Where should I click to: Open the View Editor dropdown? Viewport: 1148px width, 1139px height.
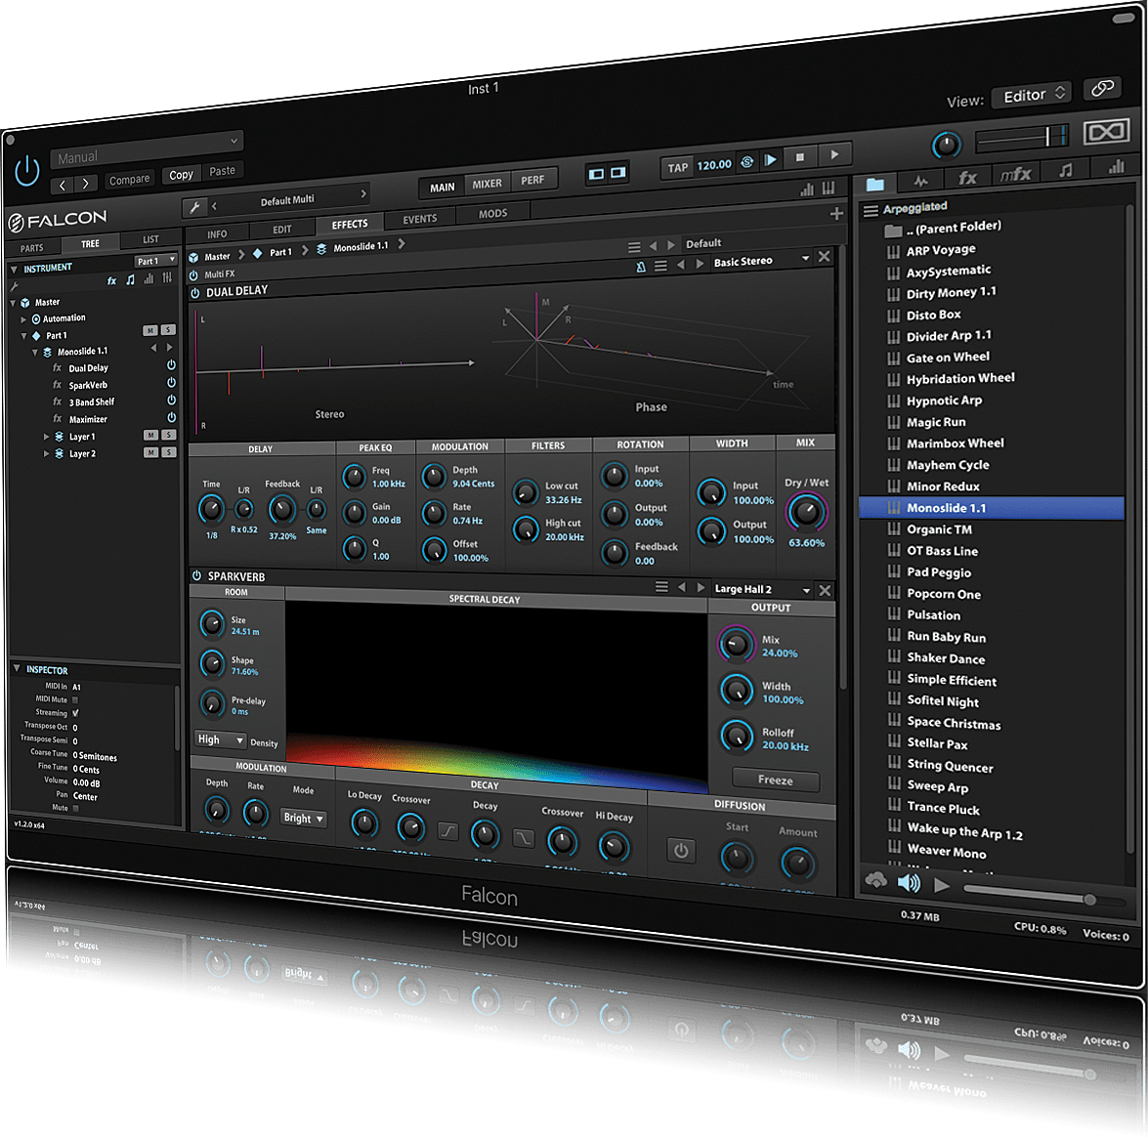point(1032,95)
